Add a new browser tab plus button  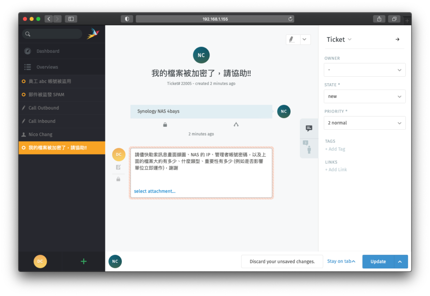(407, 21)
